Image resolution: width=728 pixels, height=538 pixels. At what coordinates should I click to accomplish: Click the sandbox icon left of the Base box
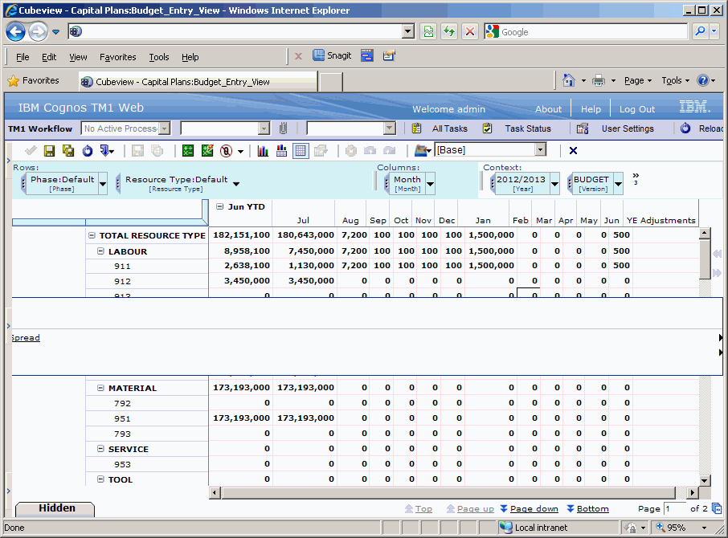[422, 150]
